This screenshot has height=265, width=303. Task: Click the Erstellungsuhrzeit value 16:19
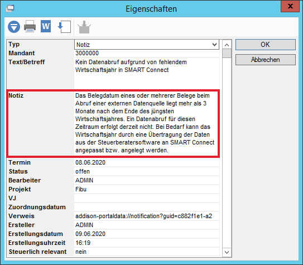click(83, 243)
